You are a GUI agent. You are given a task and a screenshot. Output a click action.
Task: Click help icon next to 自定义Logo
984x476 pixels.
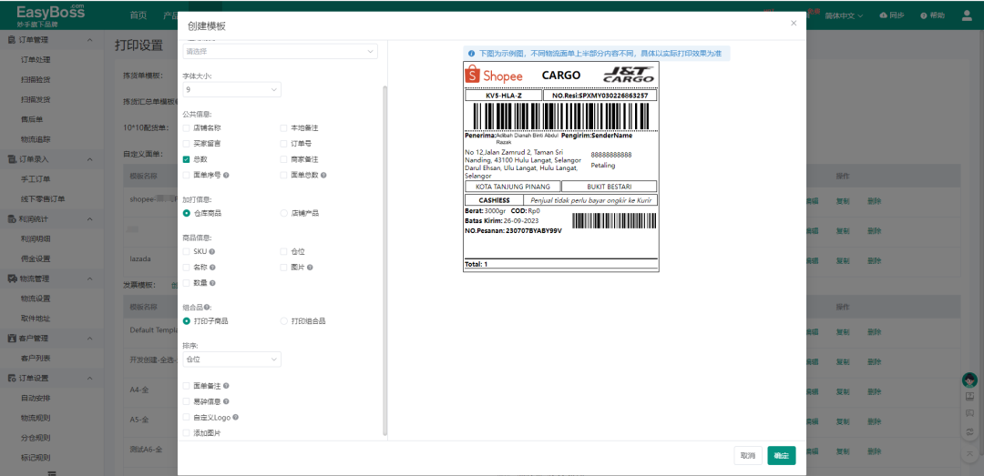pyautogui.click(x=235, y=418)
